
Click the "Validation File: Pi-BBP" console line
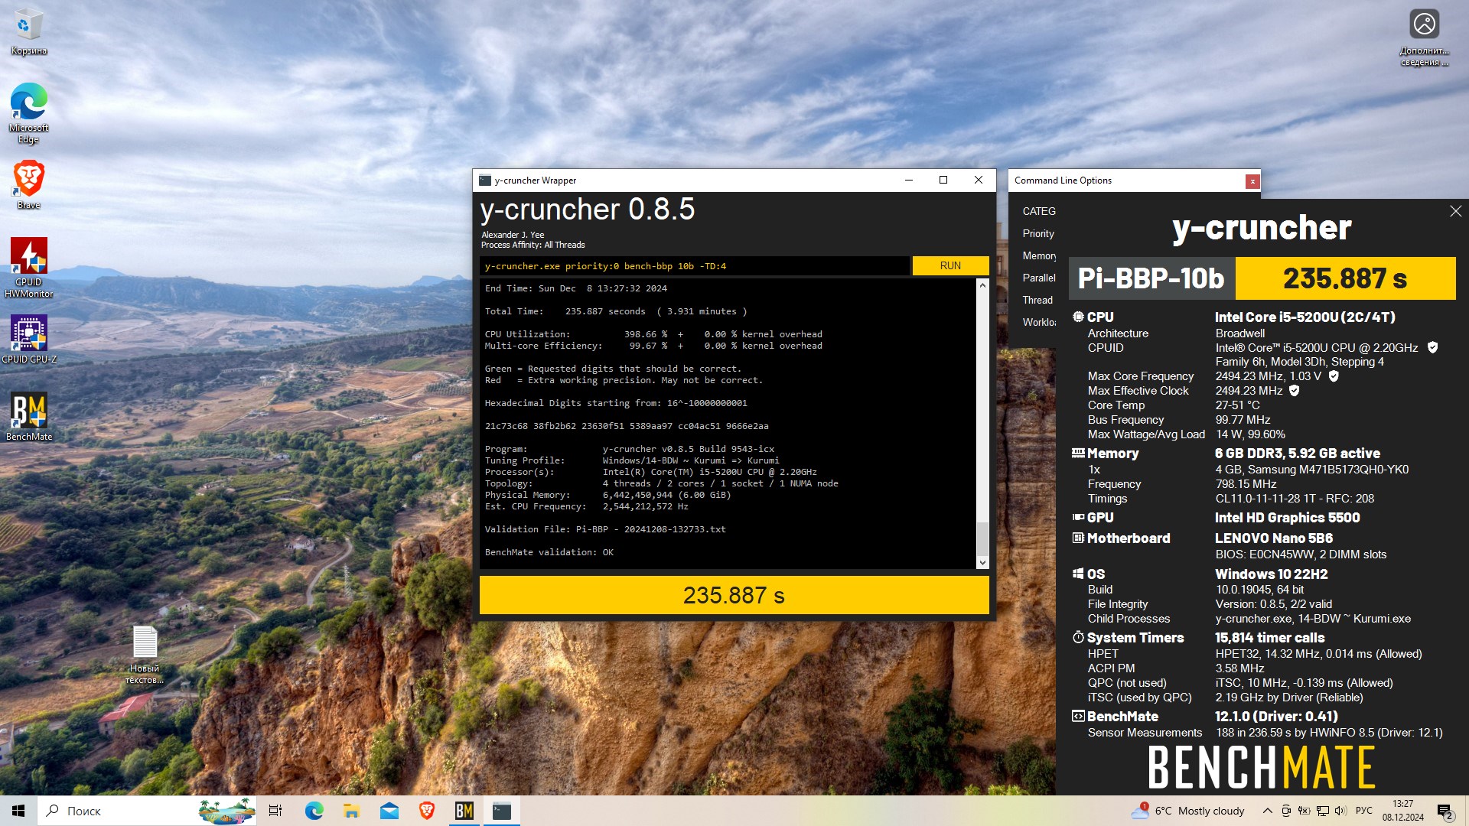pos(605,529)
